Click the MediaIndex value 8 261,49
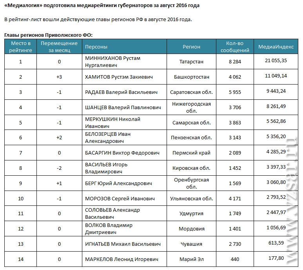Viewport: 303px width, 270px height. (276, 106)
